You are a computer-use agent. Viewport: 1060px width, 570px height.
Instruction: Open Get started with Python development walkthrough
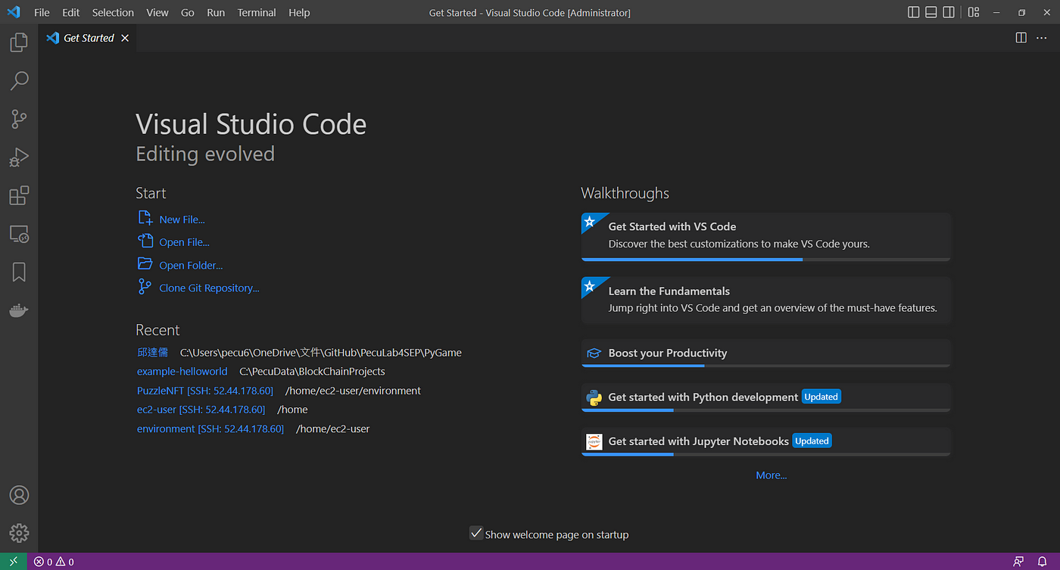point(765,397)
